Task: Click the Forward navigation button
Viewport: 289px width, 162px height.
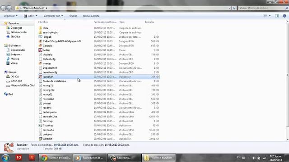Action: tap(9, 8)
